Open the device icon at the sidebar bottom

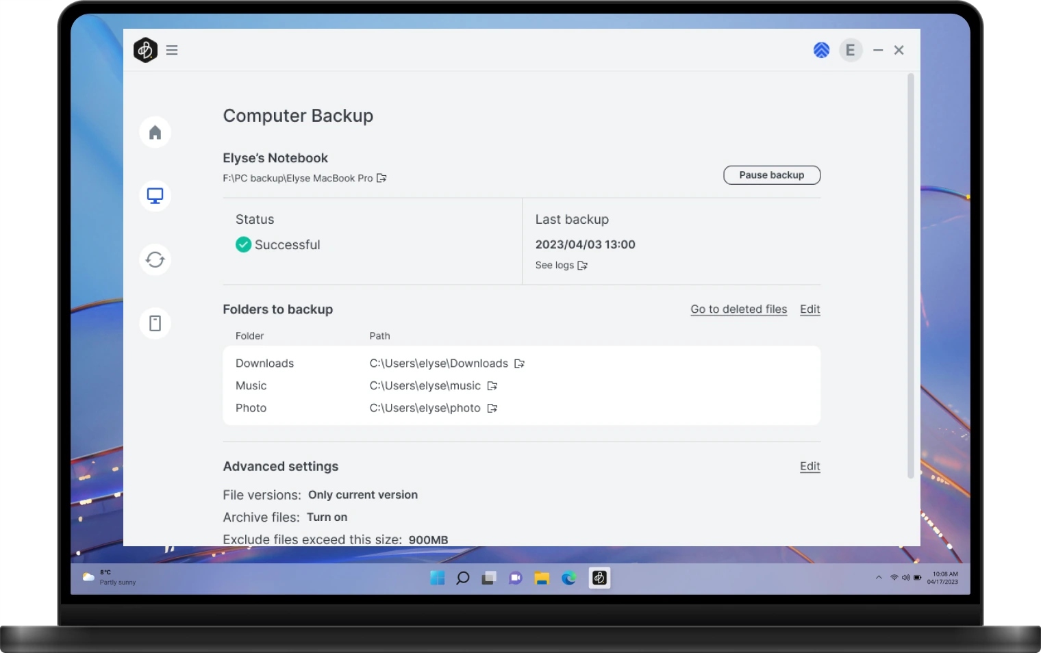point(155,323)
